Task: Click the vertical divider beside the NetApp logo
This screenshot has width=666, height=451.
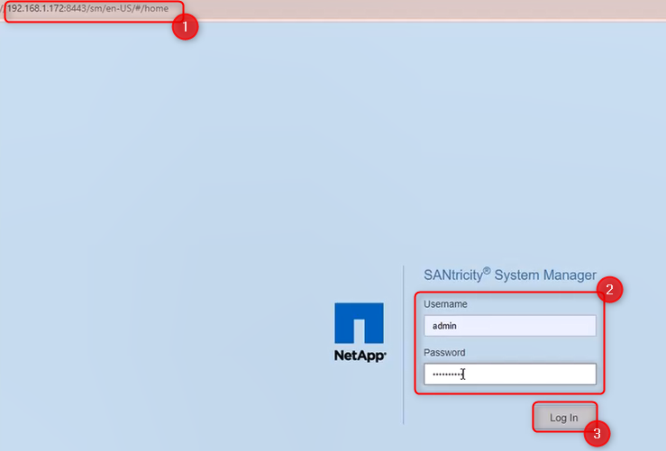Action: coord(404,344)
